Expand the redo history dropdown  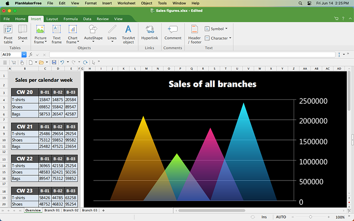[x=79, y=62]
